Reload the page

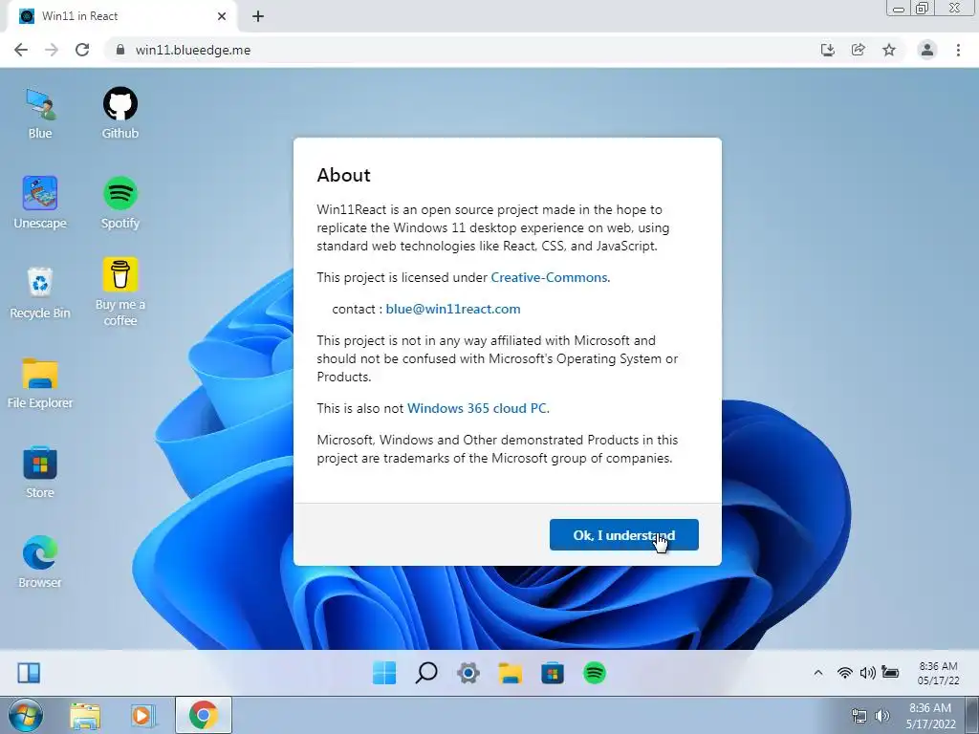82,50
